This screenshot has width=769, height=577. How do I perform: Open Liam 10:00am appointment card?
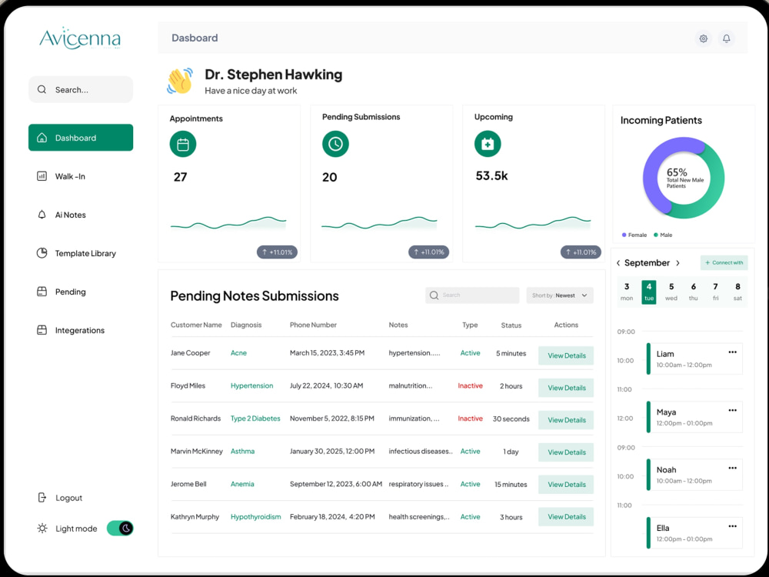(694, 359)
